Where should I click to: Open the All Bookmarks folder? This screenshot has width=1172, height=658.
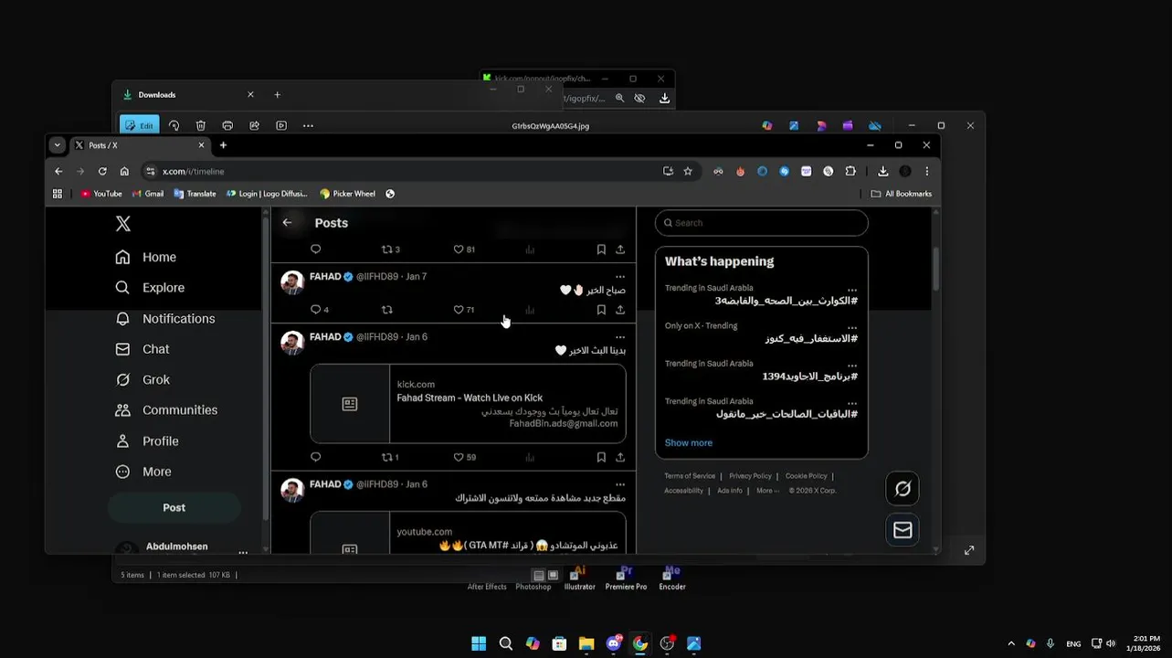pyautogui.click(x=902, y=194)
